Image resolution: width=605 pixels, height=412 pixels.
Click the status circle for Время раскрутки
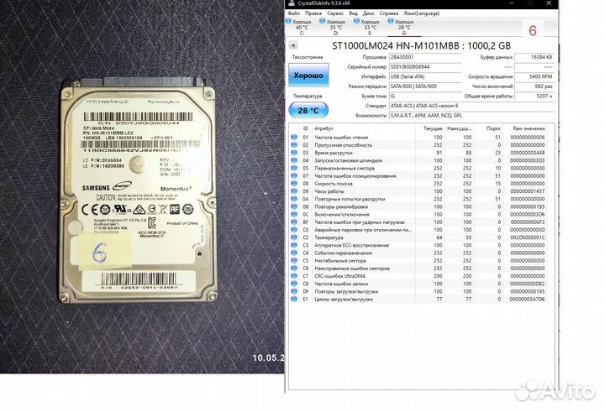pyautogui.click(x=294, y=153)
